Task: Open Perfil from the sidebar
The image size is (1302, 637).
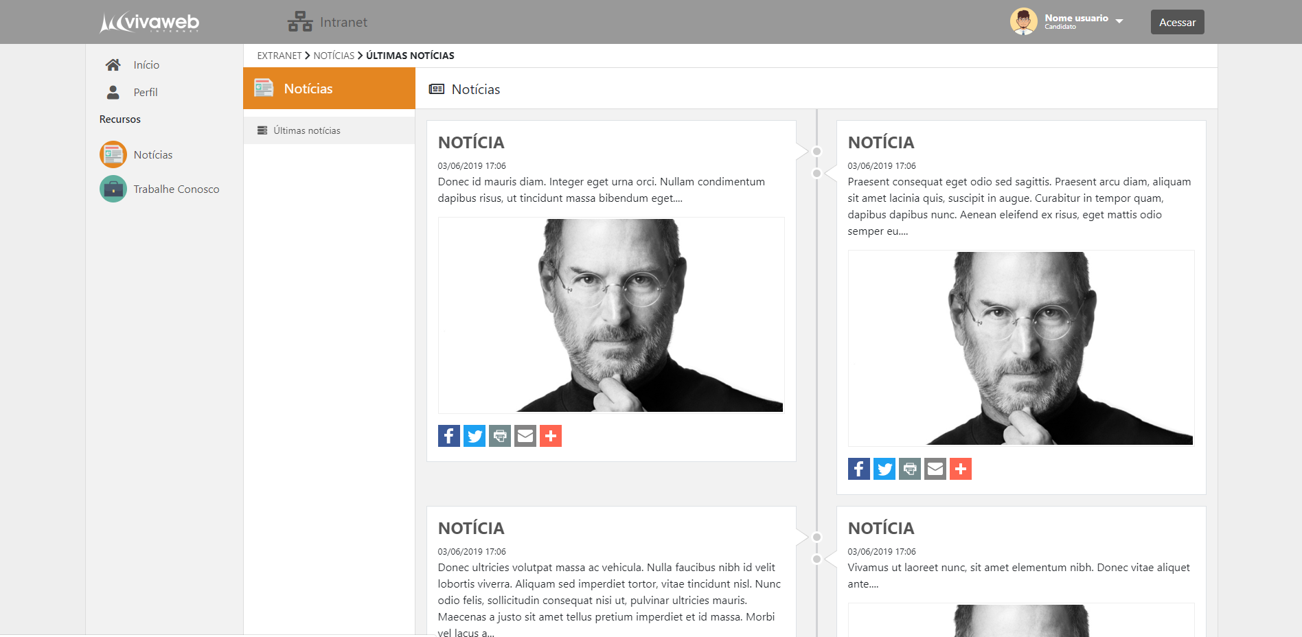Action: click(x=145, y=92)
